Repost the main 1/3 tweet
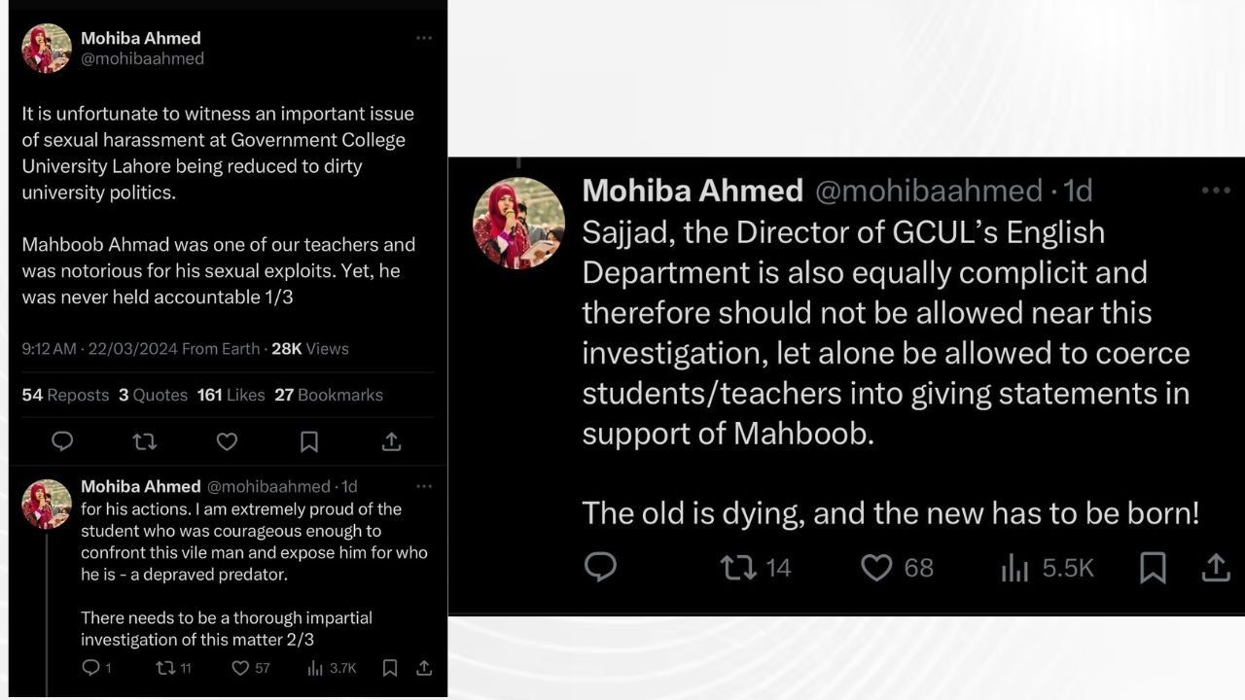The width and height of the screenshot is (1245, 700). [x=144, y=441]
